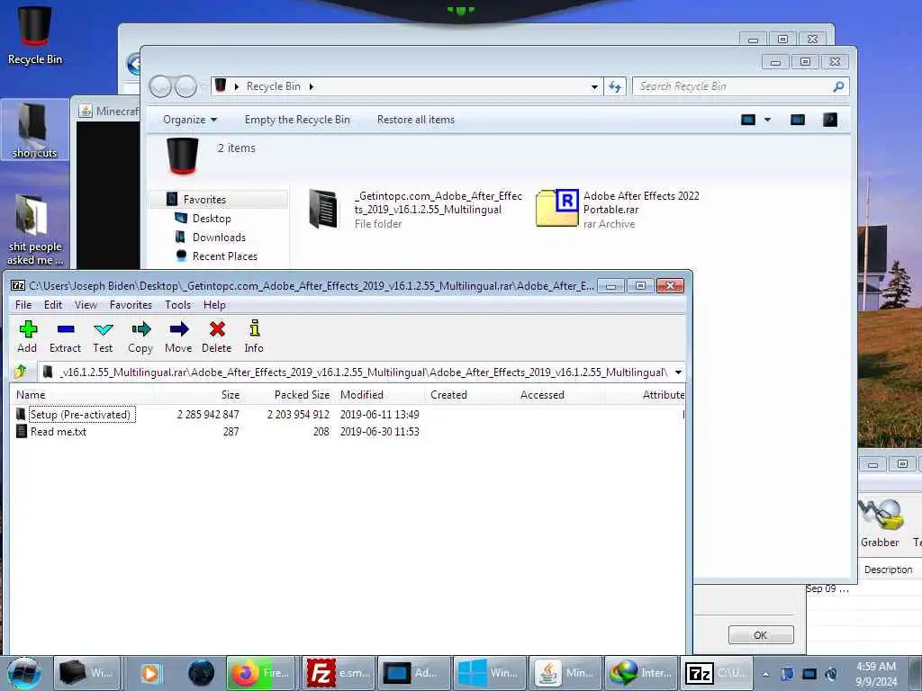Click the Copy icon in 7-Zip toolbar
The width and height of the screenshot is (922, 691).
pos(140,337)
